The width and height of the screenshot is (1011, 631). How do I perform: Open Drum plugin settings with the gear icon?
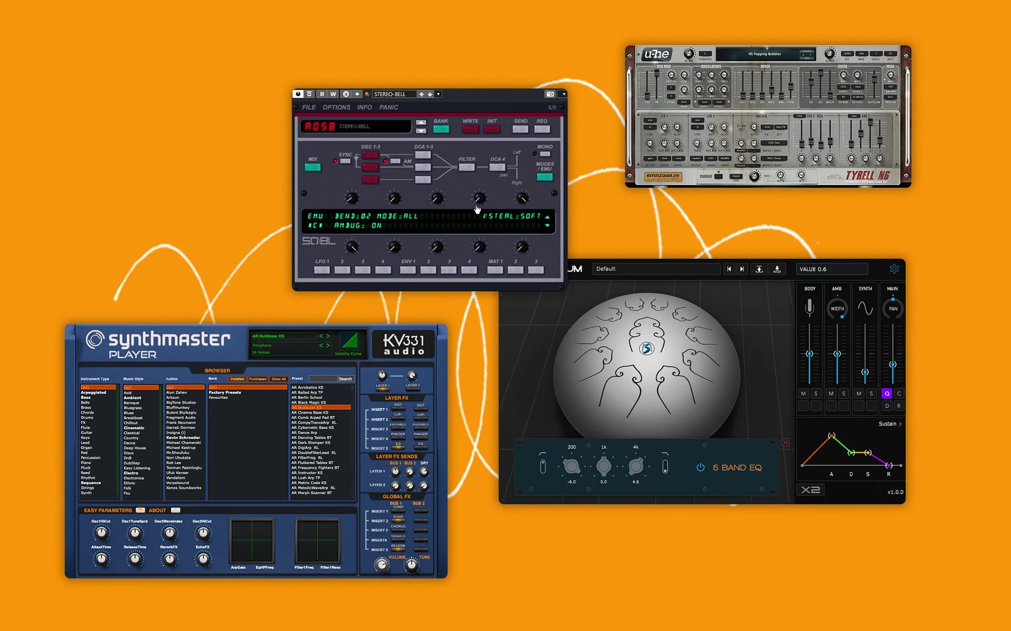[x=895, y=269]
